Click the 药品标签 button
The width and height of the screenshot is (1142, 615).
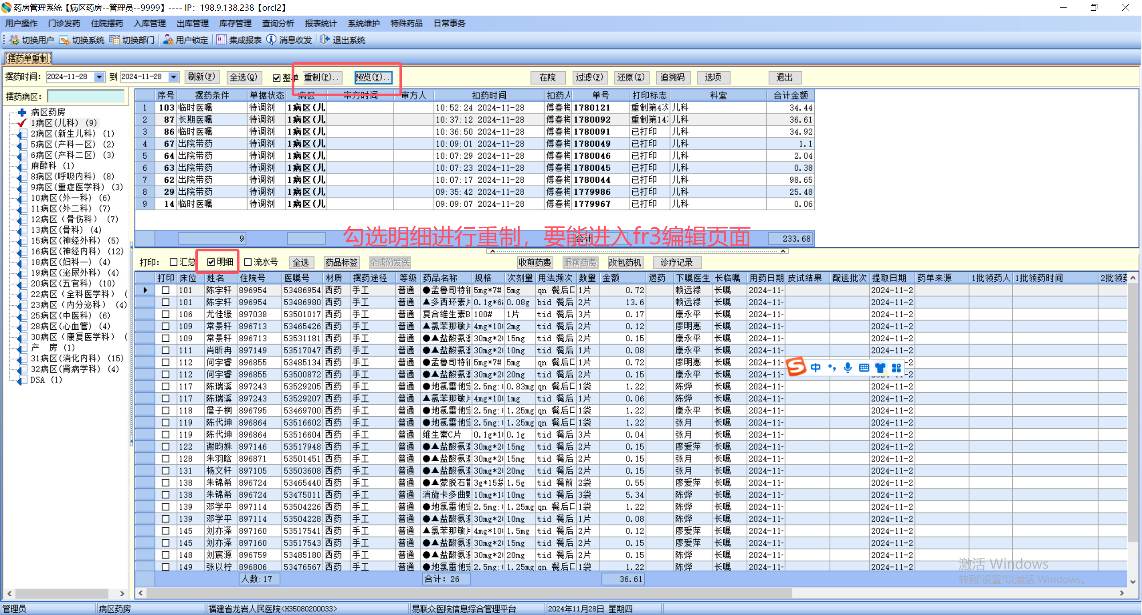click(342, 262)
